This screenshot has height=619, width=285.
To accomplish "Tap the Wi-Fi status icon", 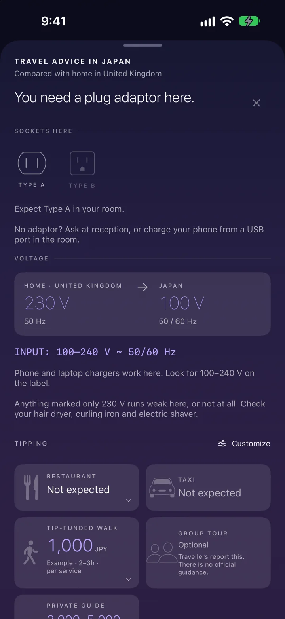I will pos(227,21).
